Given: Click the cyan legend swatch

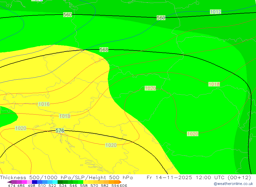Looking at the screenshot, I should [x=55, y=182].
